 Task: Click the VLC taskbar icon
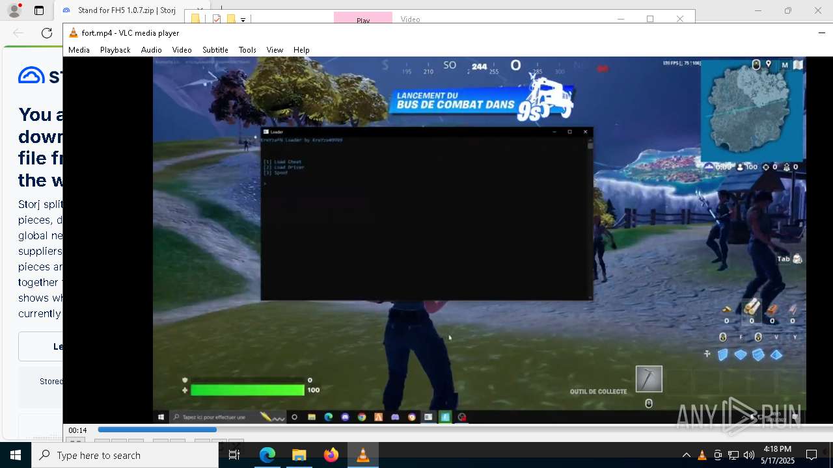tap(362, 455)
